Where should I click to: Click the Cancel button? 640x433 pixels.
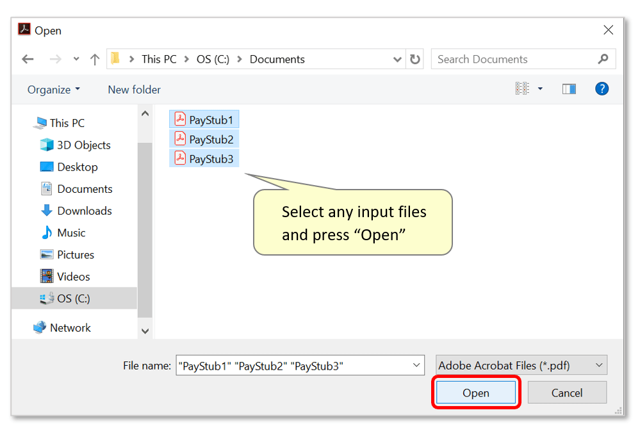tap(567, 393)
